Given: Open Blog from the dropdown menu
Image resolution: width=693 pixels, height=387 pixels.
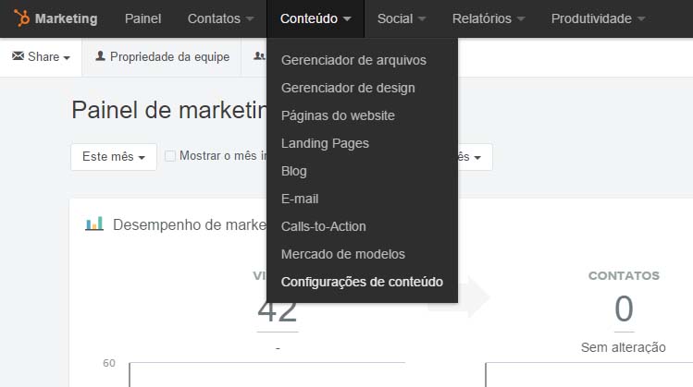Looking at the screenshot, I should (294, 171).
